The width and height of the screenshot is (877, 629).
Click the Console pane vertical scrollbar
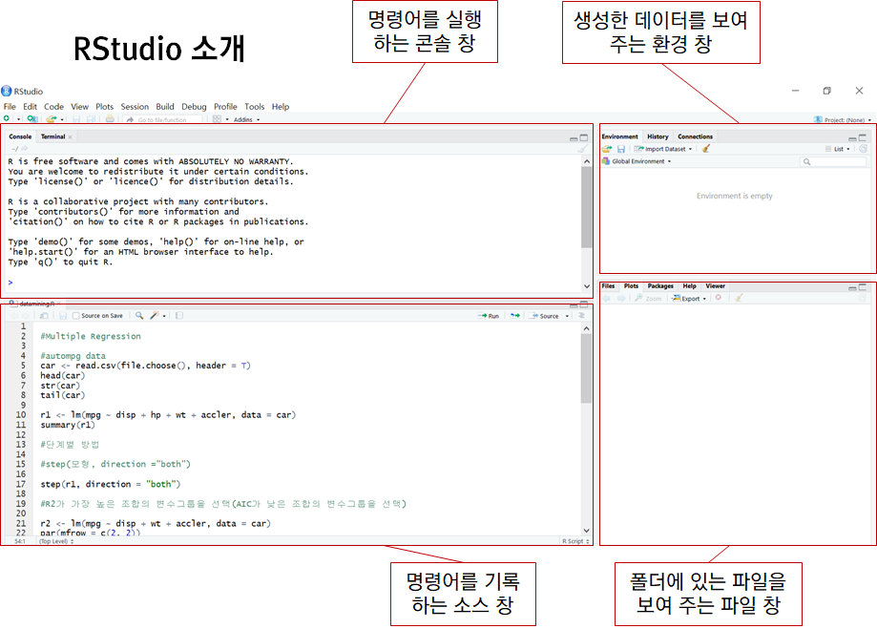click(586, 223)
